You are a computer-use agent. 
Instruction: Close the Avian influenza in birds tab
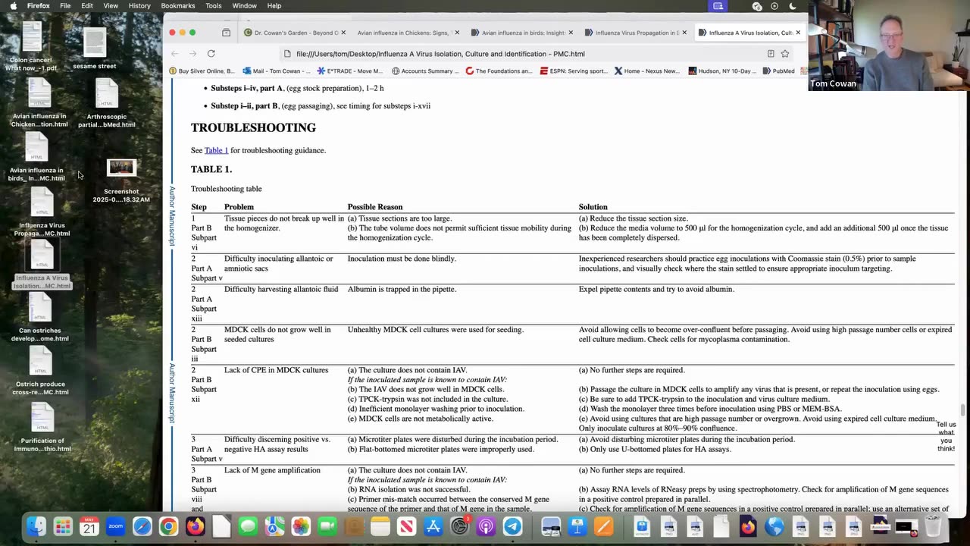571,33
